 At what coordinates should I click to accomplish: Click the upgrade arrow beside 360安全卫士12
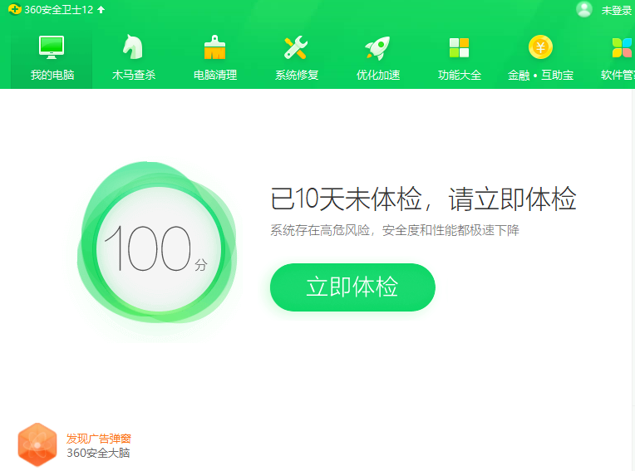point(101,10)
